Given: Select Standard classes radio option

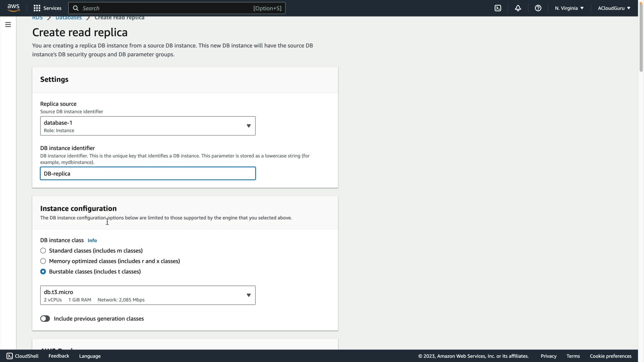Looking at the screenshot, I should (x=43, y=251).
